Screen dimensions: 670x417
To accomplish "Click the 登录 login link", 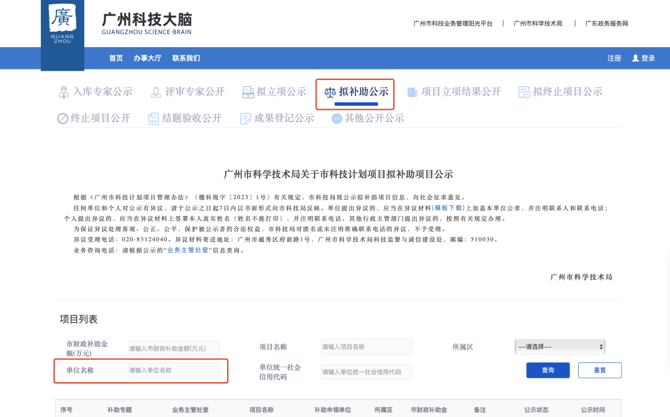I will pos(644,58).
